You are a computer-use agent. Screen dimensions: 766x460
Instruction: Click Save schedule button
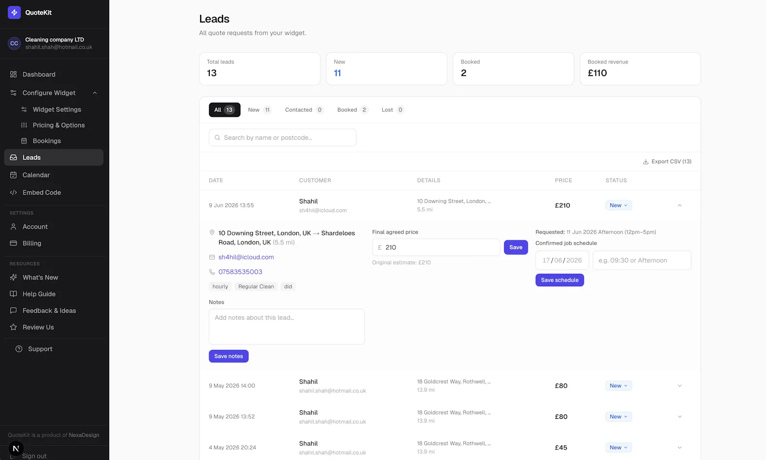(x=560, y=280)
